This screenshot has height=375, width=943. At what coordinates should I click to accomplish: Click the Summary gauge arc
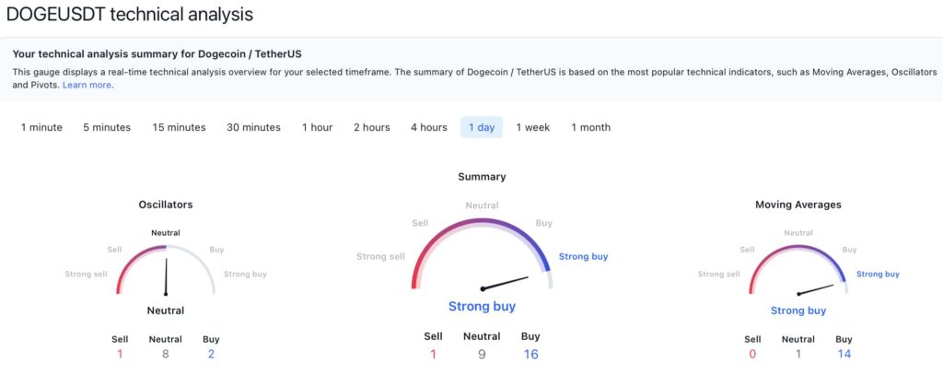click(x=482, y=222)
